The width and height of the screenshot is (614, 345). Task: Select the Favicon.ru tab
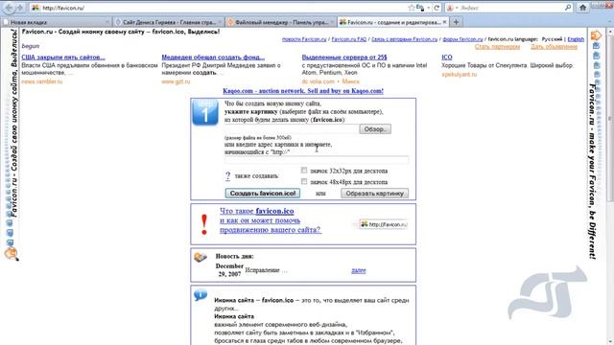[393, 22]
